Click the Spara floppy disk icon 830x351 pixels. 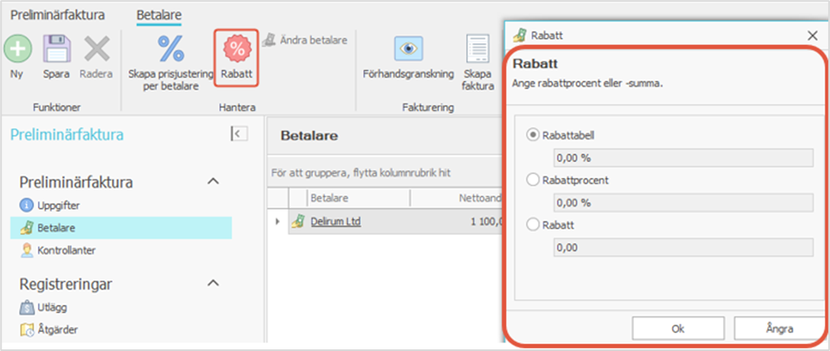click(56, 49)
